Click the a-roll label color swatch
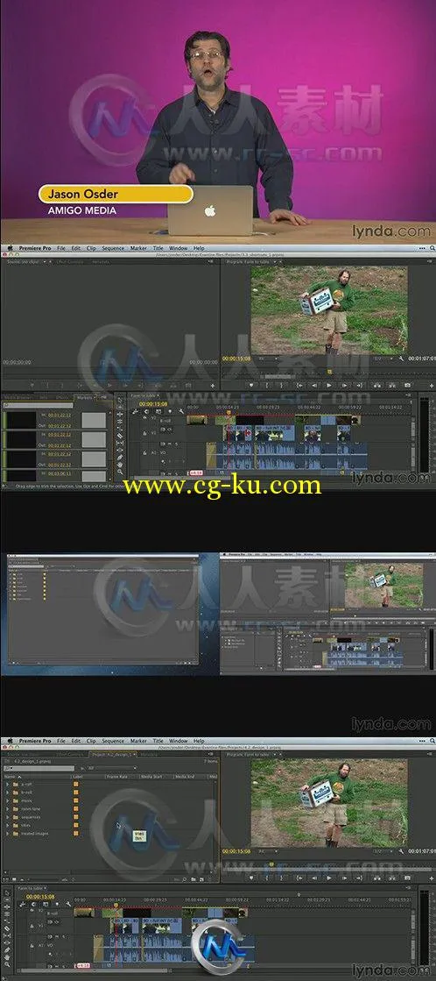 [76, 784]
